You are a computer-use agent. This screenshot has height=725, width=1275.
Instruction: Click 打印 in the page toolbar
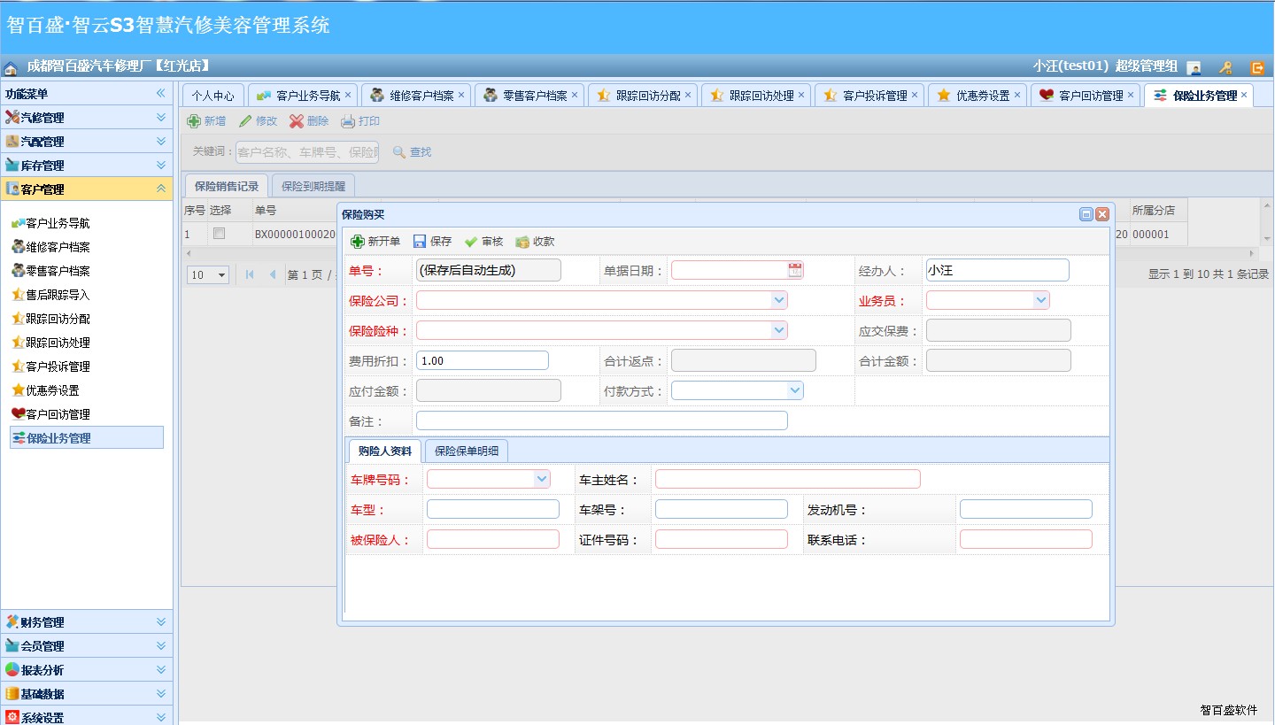[360, 121]
